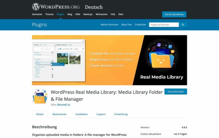Click the Real Media Library banner image
219x138 pixels.
pos(109,60)
